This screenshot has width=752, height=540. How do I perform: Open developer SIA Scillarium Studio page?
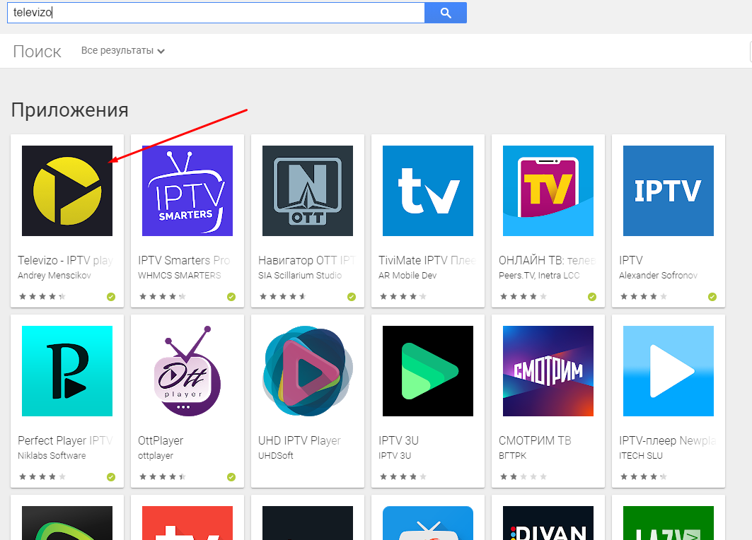tap(300, 276)
